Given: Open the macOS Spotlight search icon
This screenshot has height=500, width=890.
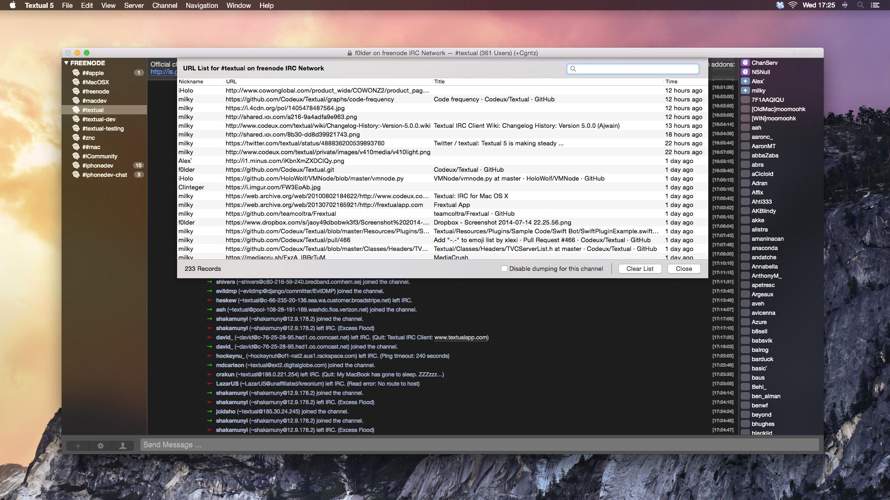Looking at the screenshot, I should pos(860,6).
